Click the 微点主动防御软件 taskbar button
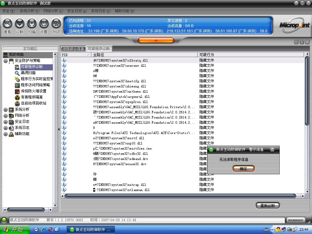 (91, 230)
